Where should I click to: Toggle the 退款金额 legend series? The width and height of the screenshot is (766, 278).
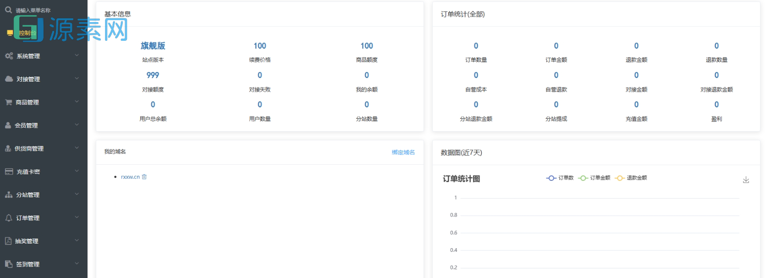(x=631, y=178)
